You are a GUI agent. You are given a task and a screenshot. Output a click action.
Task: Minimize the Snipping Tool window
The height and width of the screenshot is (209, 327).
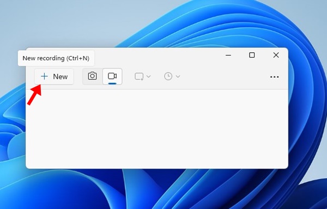pos(228,55)
